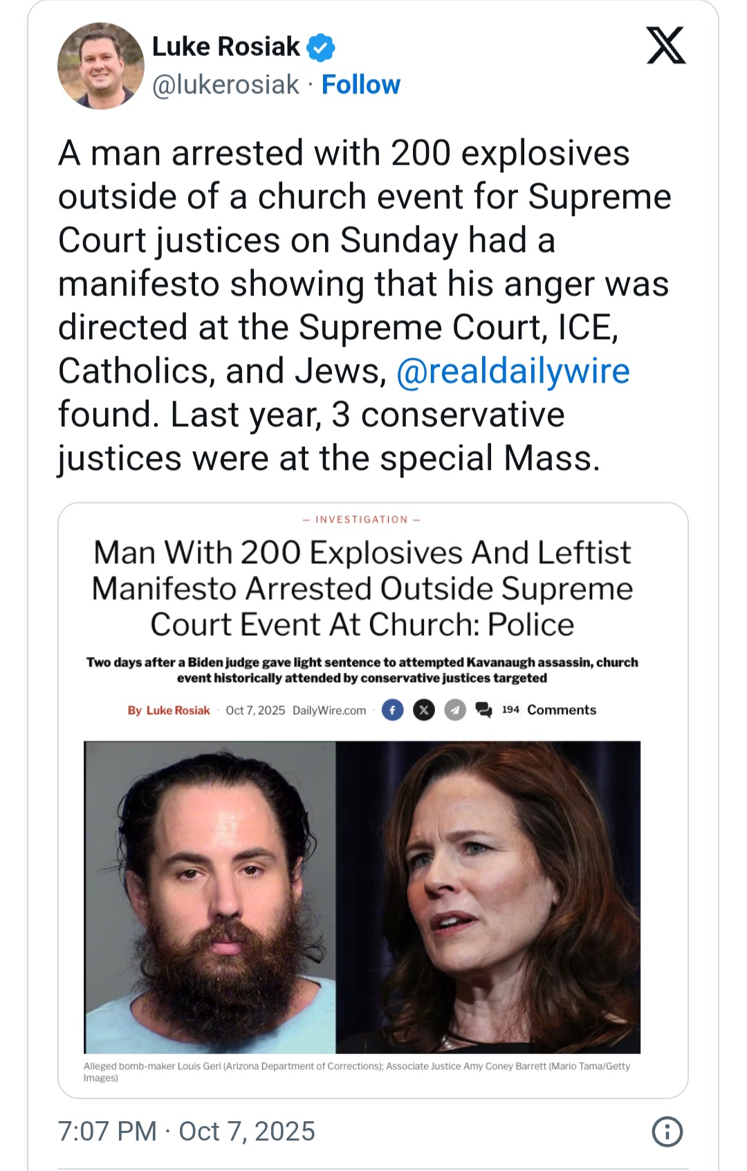Click the INVESTIGATION category label

(362, 520)
